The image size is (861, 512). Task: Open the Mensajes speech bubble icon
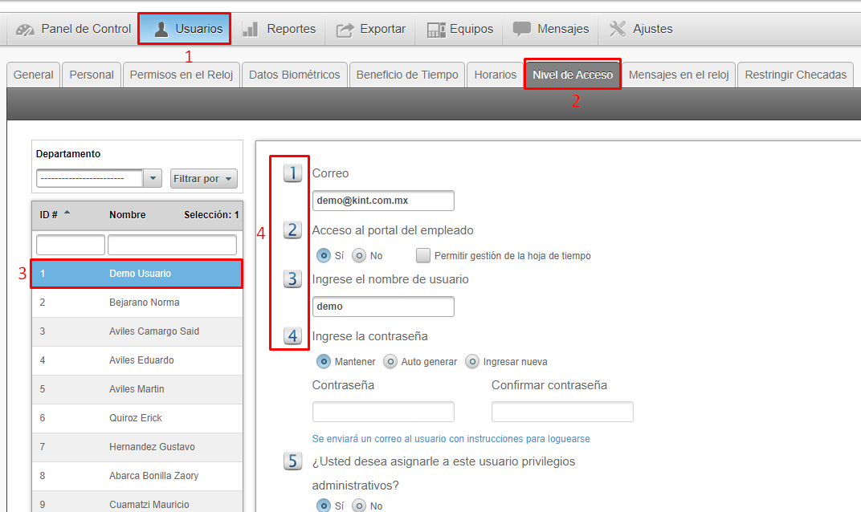522,30
